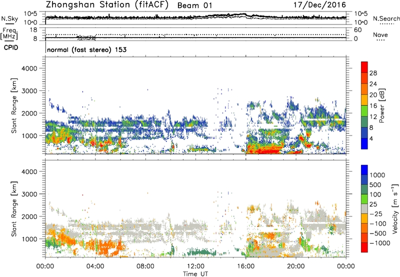Screen dimensions: 400x277
Task: Click the Power [dB] colorbar title
Action: [x=381, y=105]
